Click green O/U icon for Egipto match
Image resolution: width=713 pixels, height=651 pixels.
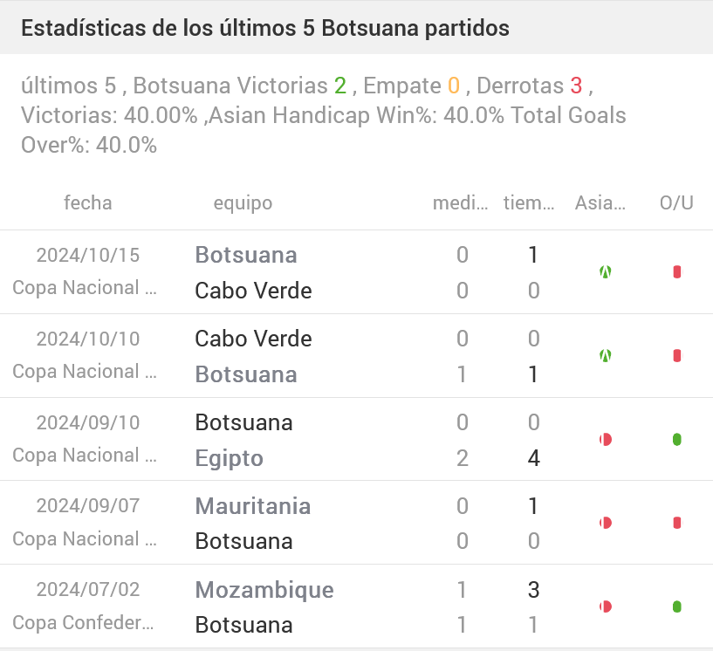pyautogui.click(x=677, y=440)
